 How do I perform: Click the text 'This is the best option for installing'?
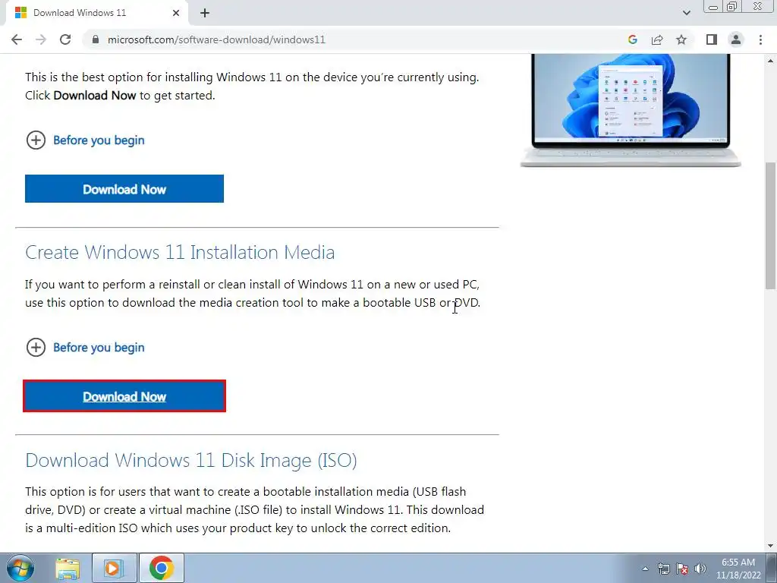click(119, 77)
